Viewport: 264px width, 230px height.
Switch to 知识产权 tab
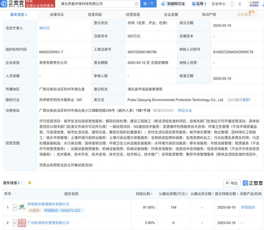click(x=209, y=15)
